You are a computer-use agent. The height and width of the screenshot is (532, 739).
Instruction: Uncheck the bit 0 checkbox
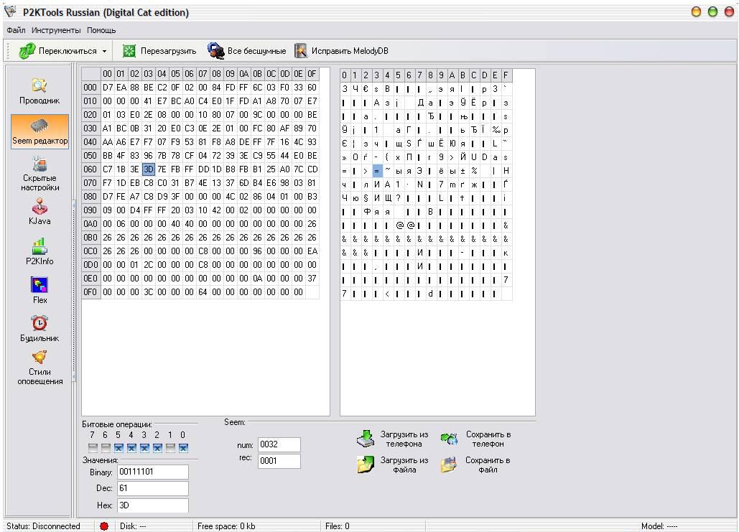pos(183,448)
